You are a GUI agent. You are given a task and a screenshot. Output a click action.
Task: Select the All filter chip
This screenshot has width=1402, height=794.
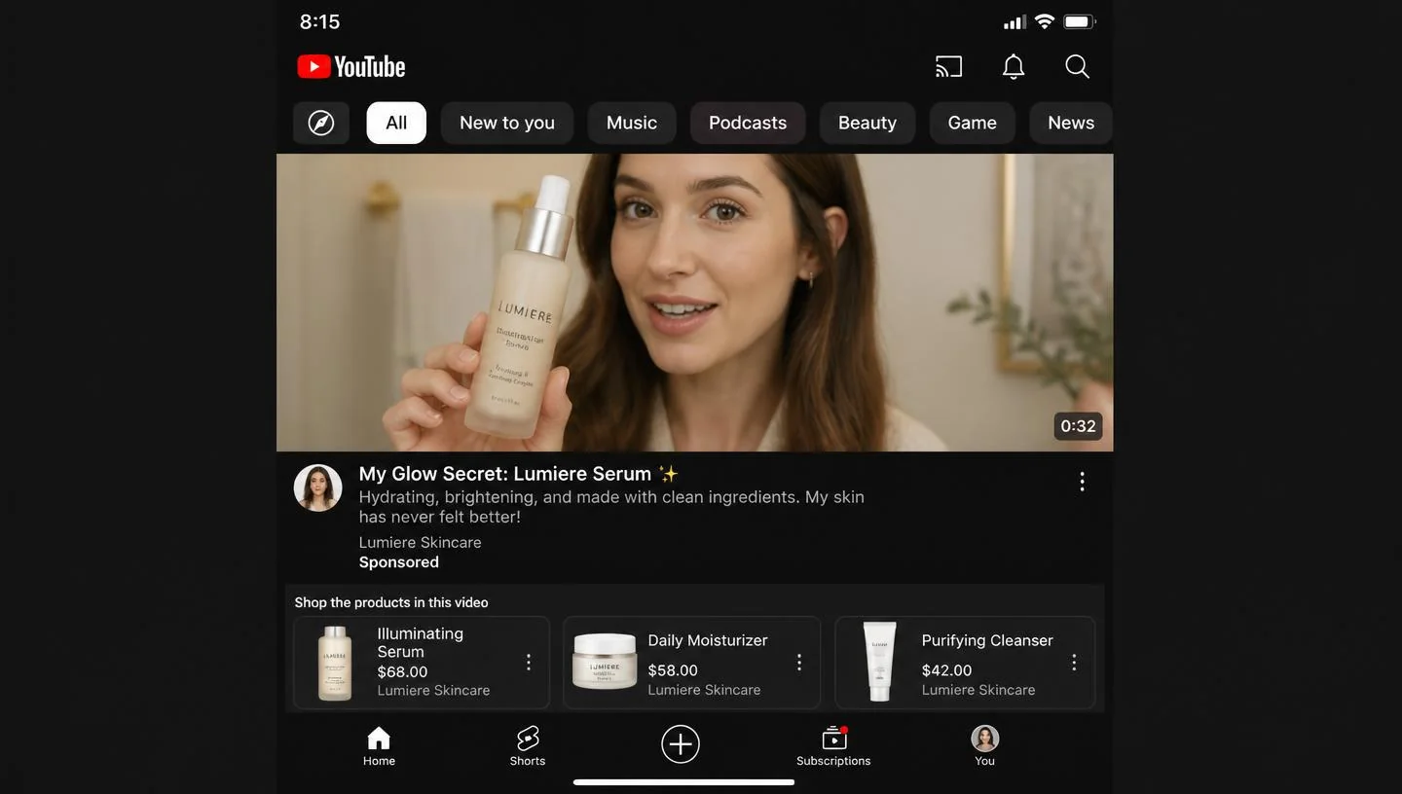pyautogui.click(x=396, y=123)
